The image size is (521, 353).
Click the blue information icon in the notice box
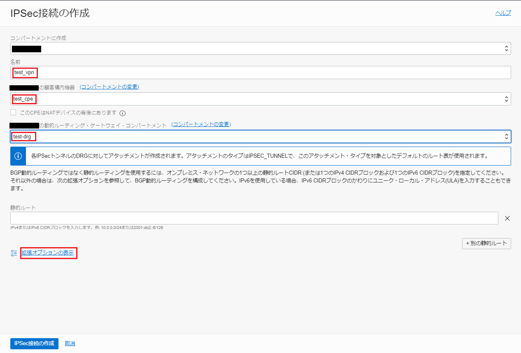(18, 156)
